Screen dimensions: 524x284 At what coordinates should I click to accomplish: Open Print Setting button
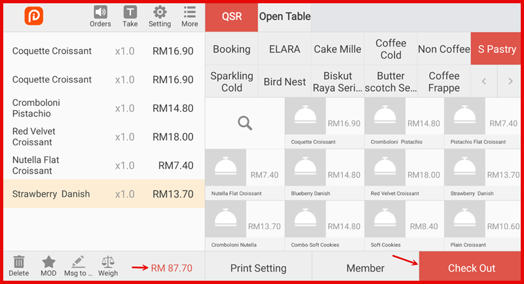tap(258, 268)
